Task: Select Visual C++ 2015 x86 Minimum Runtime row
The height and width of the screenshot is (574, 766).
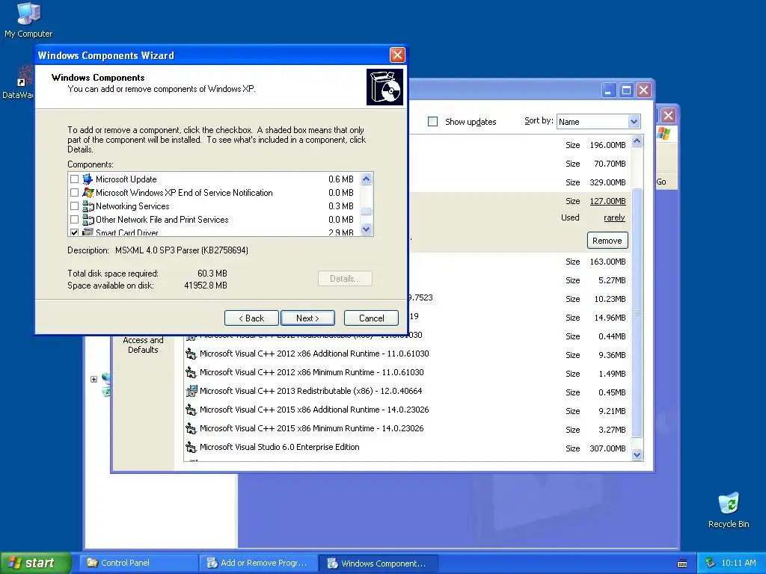Action: (408, 428)
